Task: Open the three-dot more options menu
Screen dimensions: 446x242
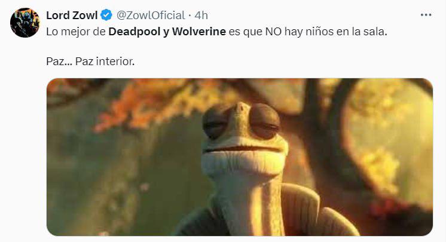Action: coord(426,15)
